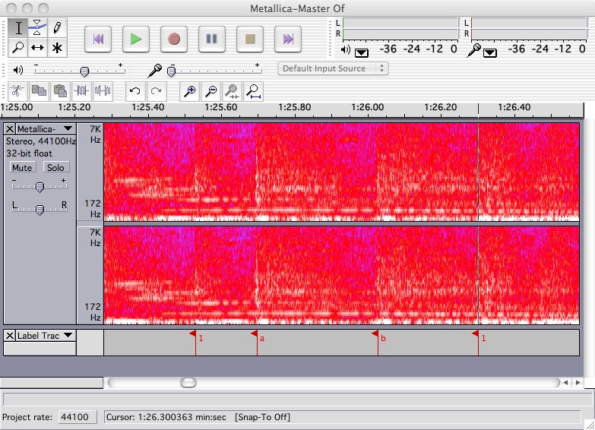595x430 pixels.
Task: Solo the Metallica track
Action: click(x=55, y=167)
